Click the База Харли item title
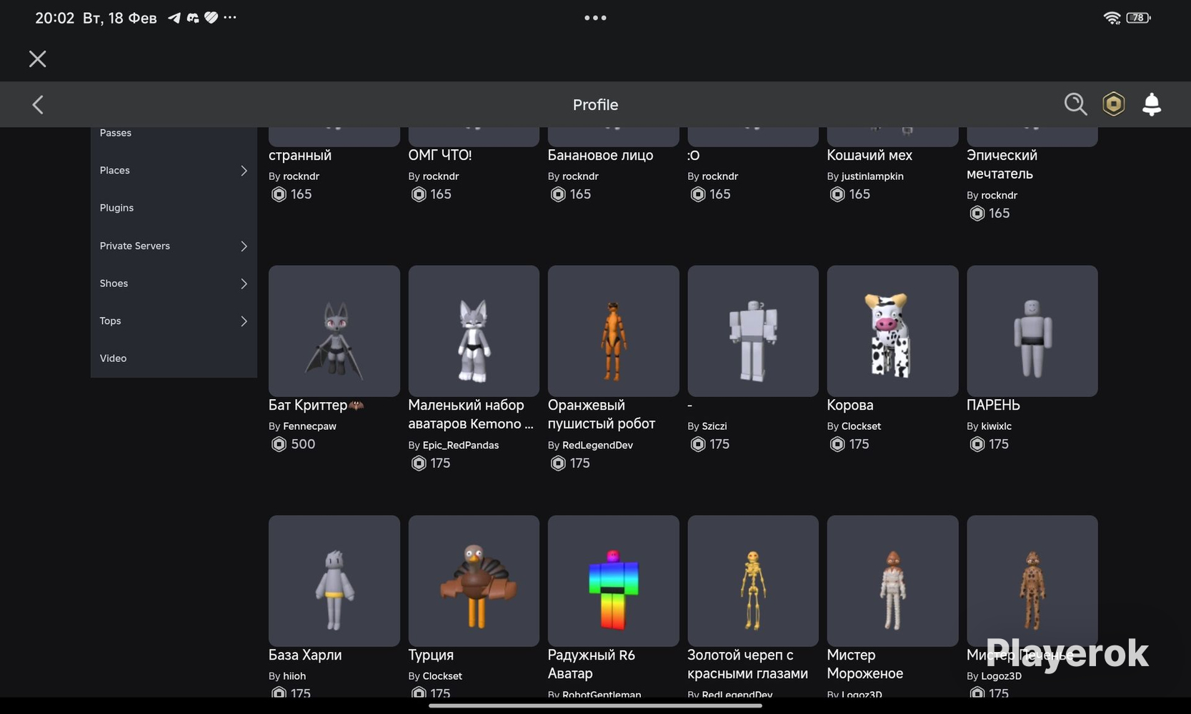The width and height of the screenshot is (1191, 714). (305, 655)
